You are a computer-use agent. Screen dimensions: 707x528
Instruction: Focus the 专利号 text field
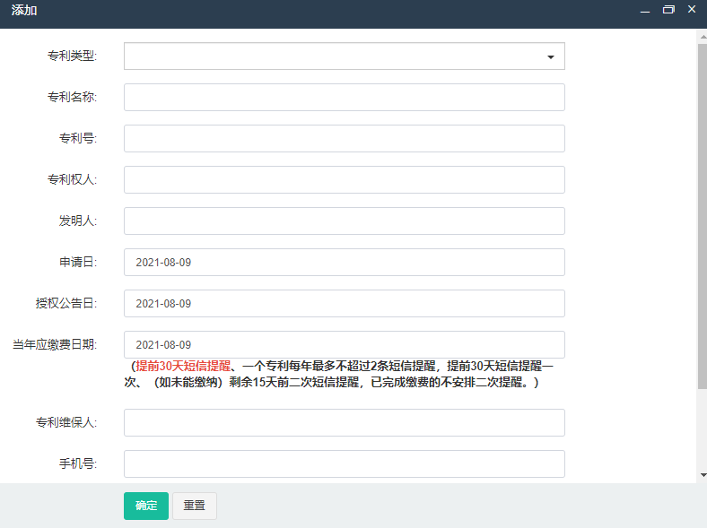tap(344, 138)
